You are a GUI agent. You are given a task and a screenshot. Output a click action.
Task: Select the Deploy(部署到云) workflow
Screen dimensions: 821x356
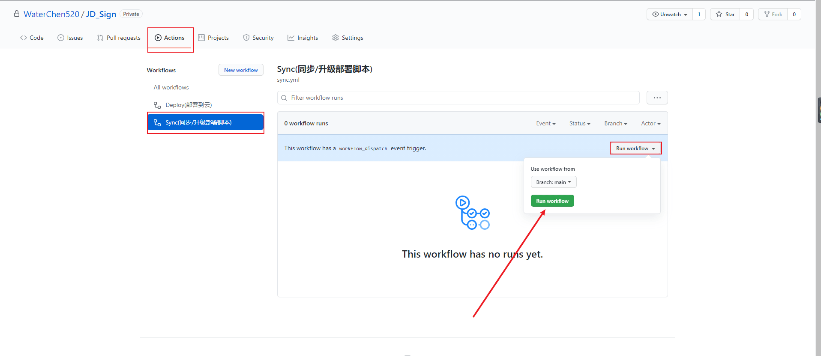tap(189, 105)
